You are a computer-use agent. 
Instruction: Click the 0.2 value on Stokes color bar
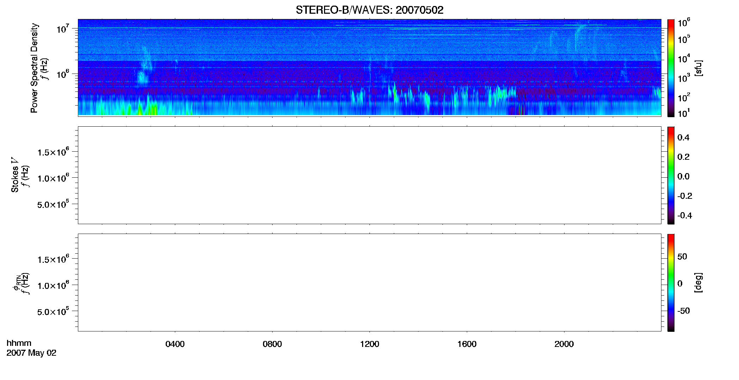pos(683,157)
